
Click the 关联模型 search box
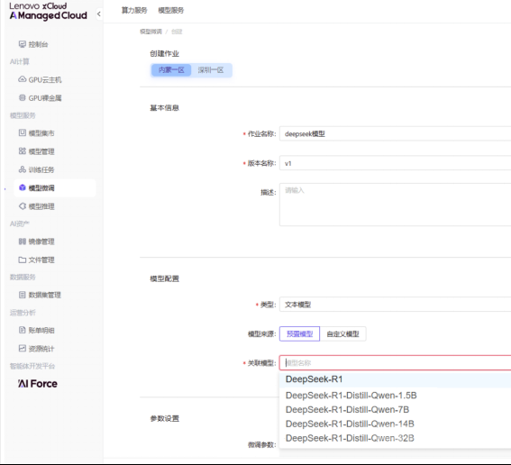pyautogui.click(x=395, y=362)
